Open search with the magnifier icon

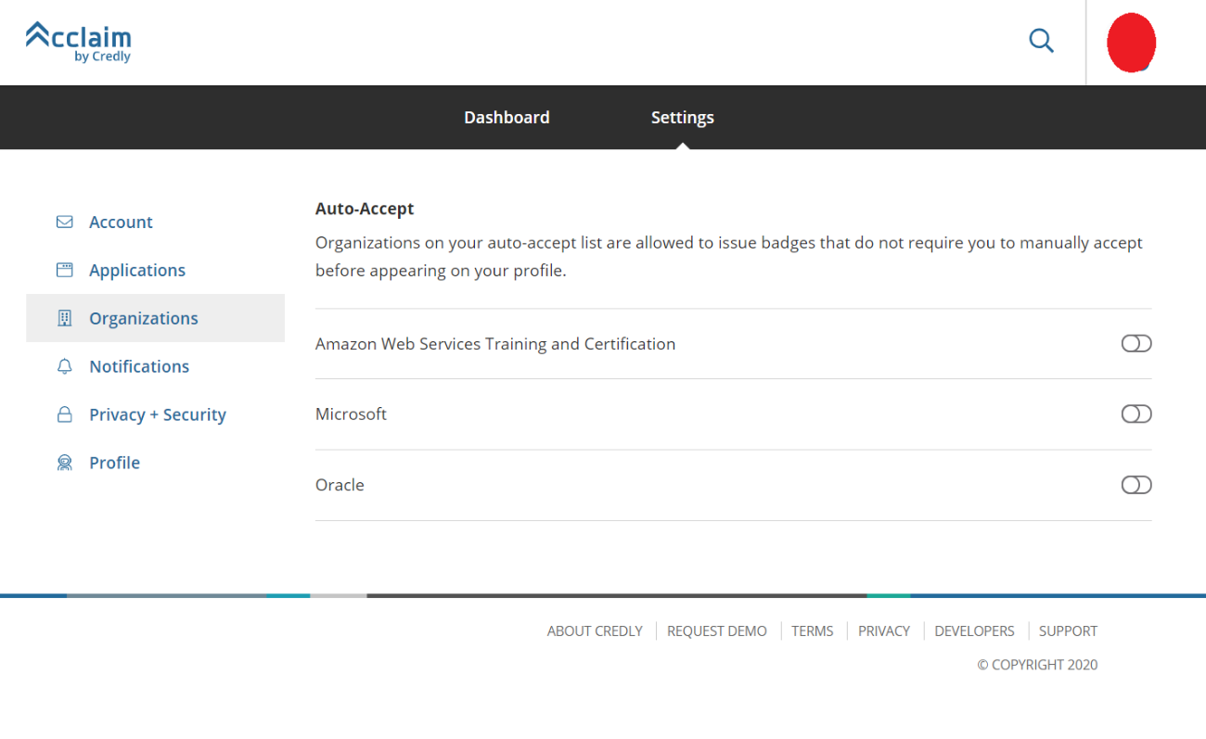point(1041,41)
